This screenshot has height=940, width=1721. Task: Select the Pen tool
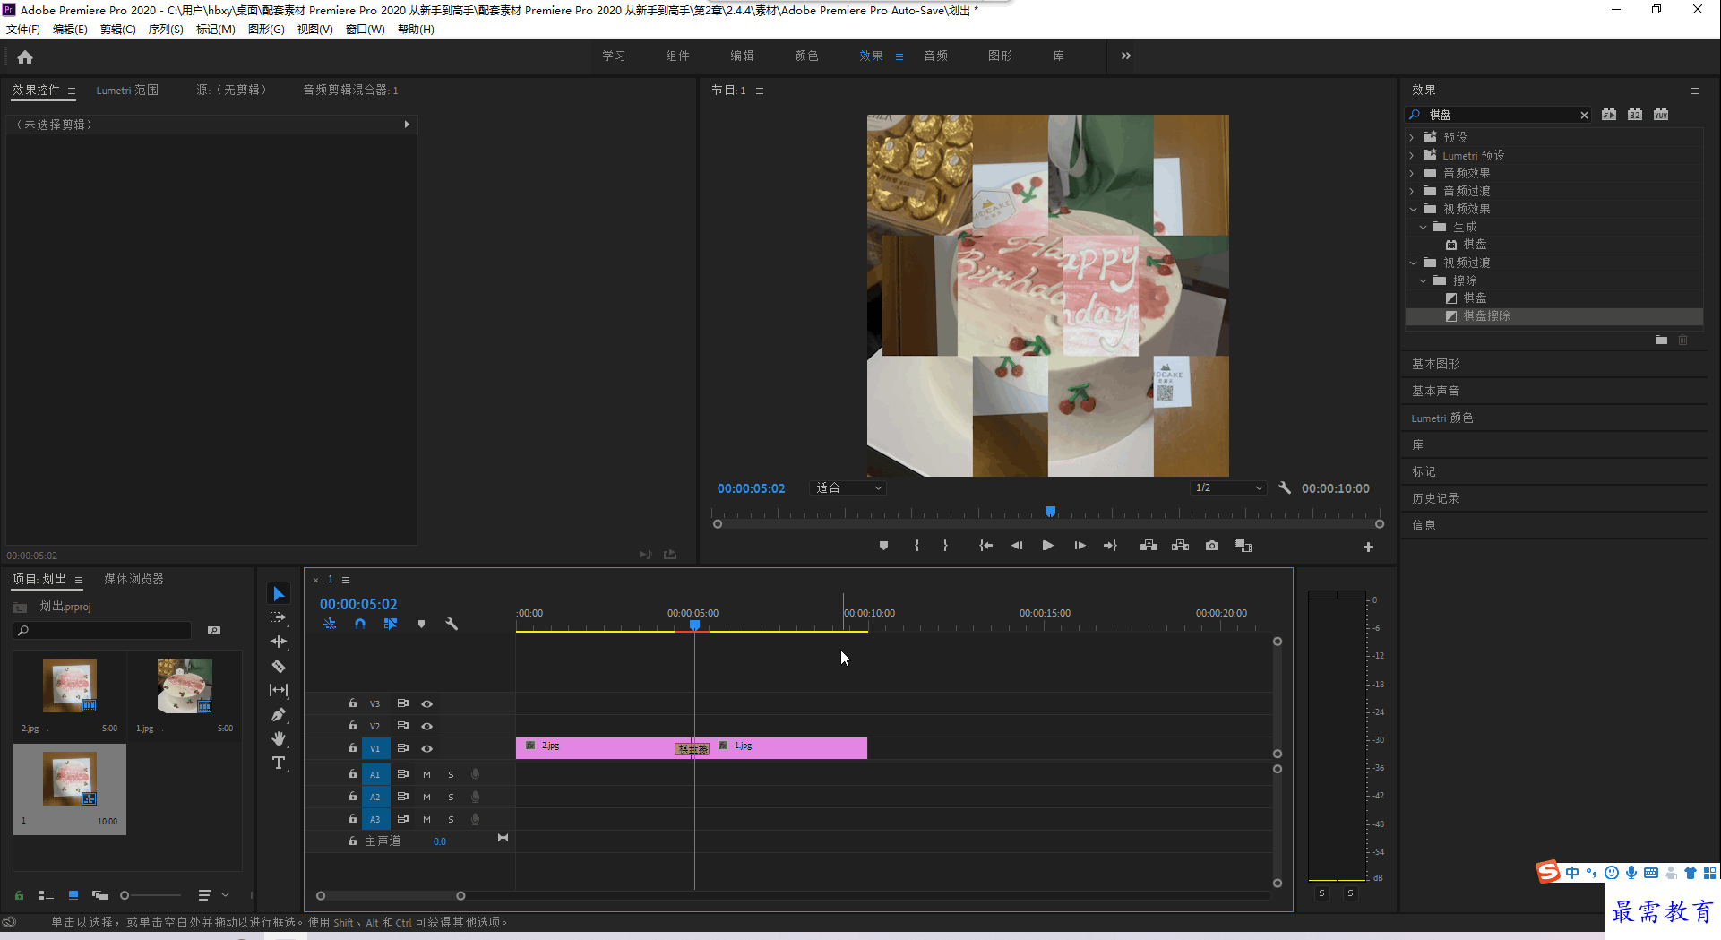pyautogui.click(x=279, y=714)
